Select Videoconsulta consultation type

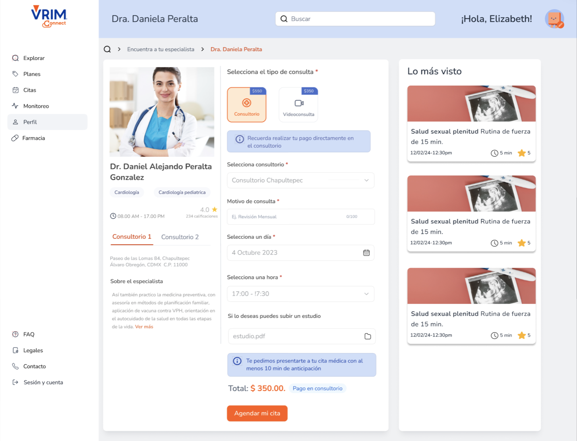[298, 105]
